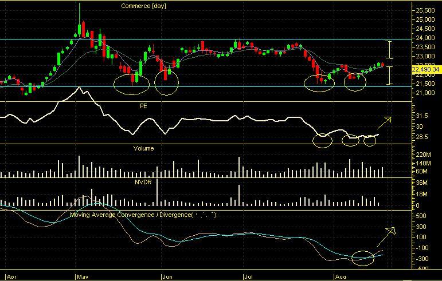Click the tallest NVDR spike bar in early June

click(157, 191)
